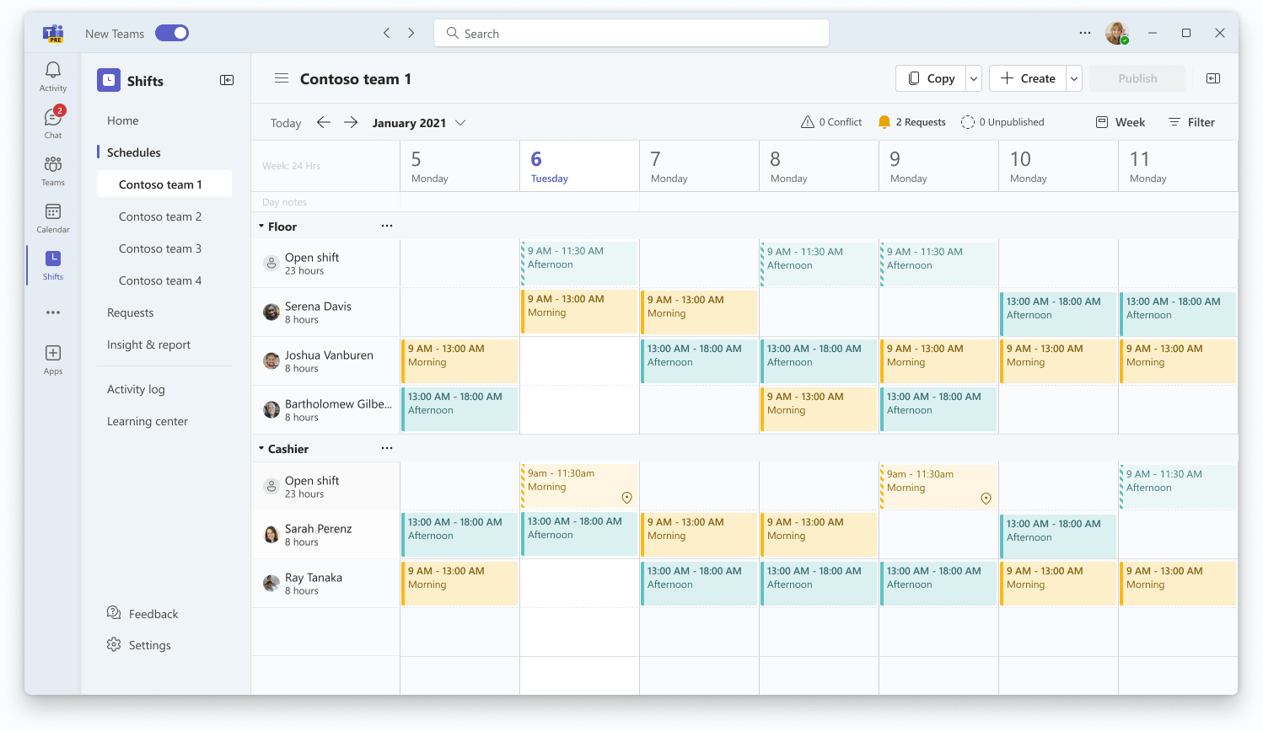Open the Filter options
The image size is (1263, 731).
[1191, 122]
